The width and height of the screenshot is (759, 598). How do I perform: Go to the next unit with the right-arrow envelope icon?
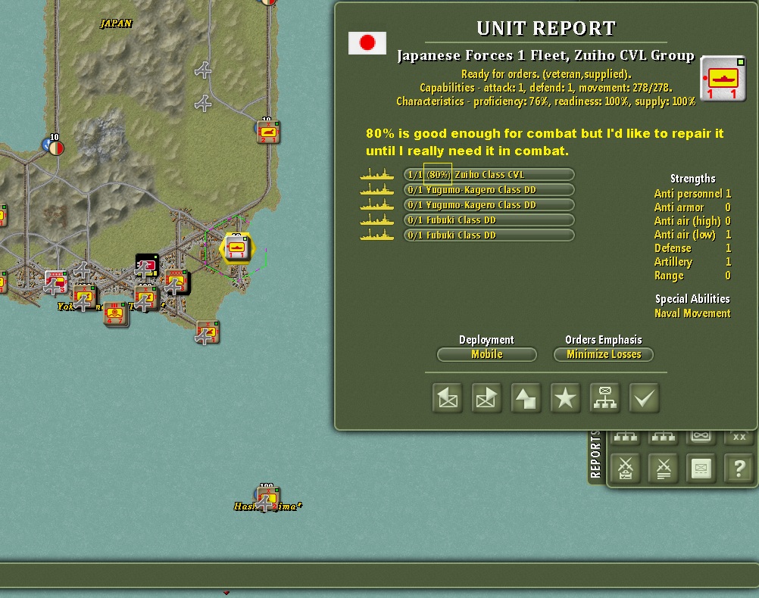coord(486,397)
